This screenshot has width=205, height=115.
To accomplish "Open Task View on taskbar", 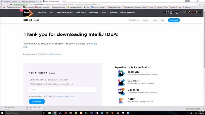I will (44, 113).
